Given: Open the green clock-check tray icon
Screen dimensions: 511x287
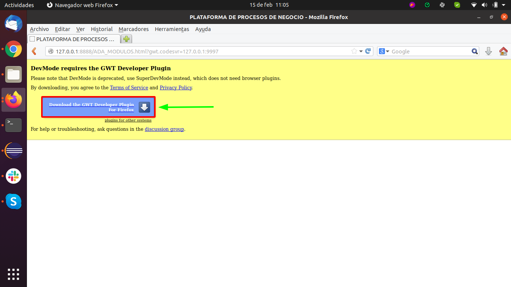Looking at the screenshot, I should (x=427, y=5).
